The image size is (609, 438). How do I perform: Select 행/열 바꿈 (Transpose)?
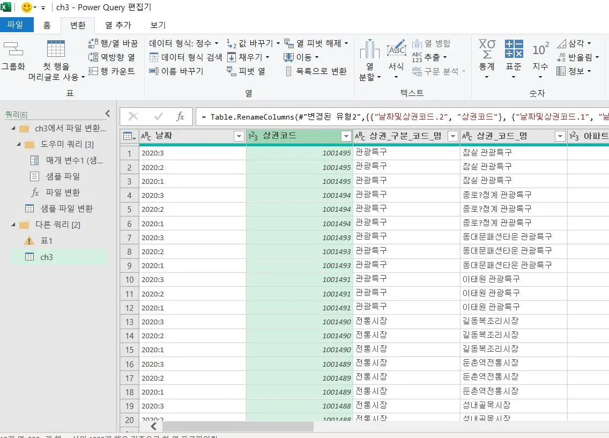113,43
